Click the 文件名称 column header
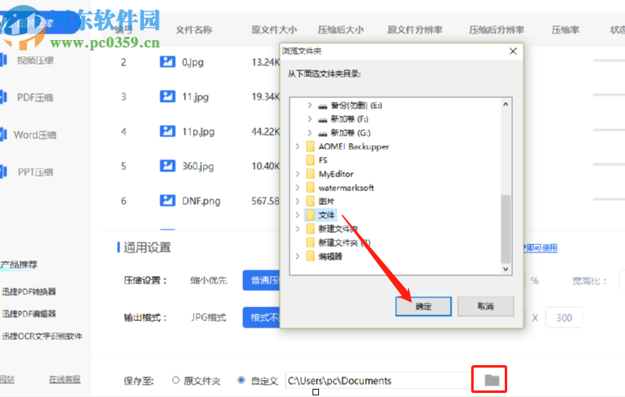The width and height of the screenshot is (625, 397). click(194, 30)
